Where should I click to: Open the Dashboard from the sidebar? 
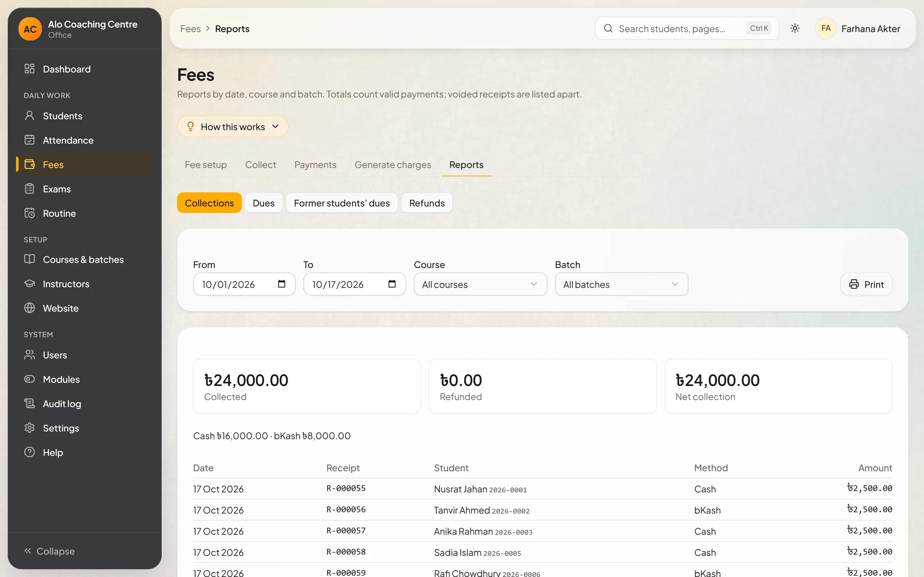coord(84,69)
